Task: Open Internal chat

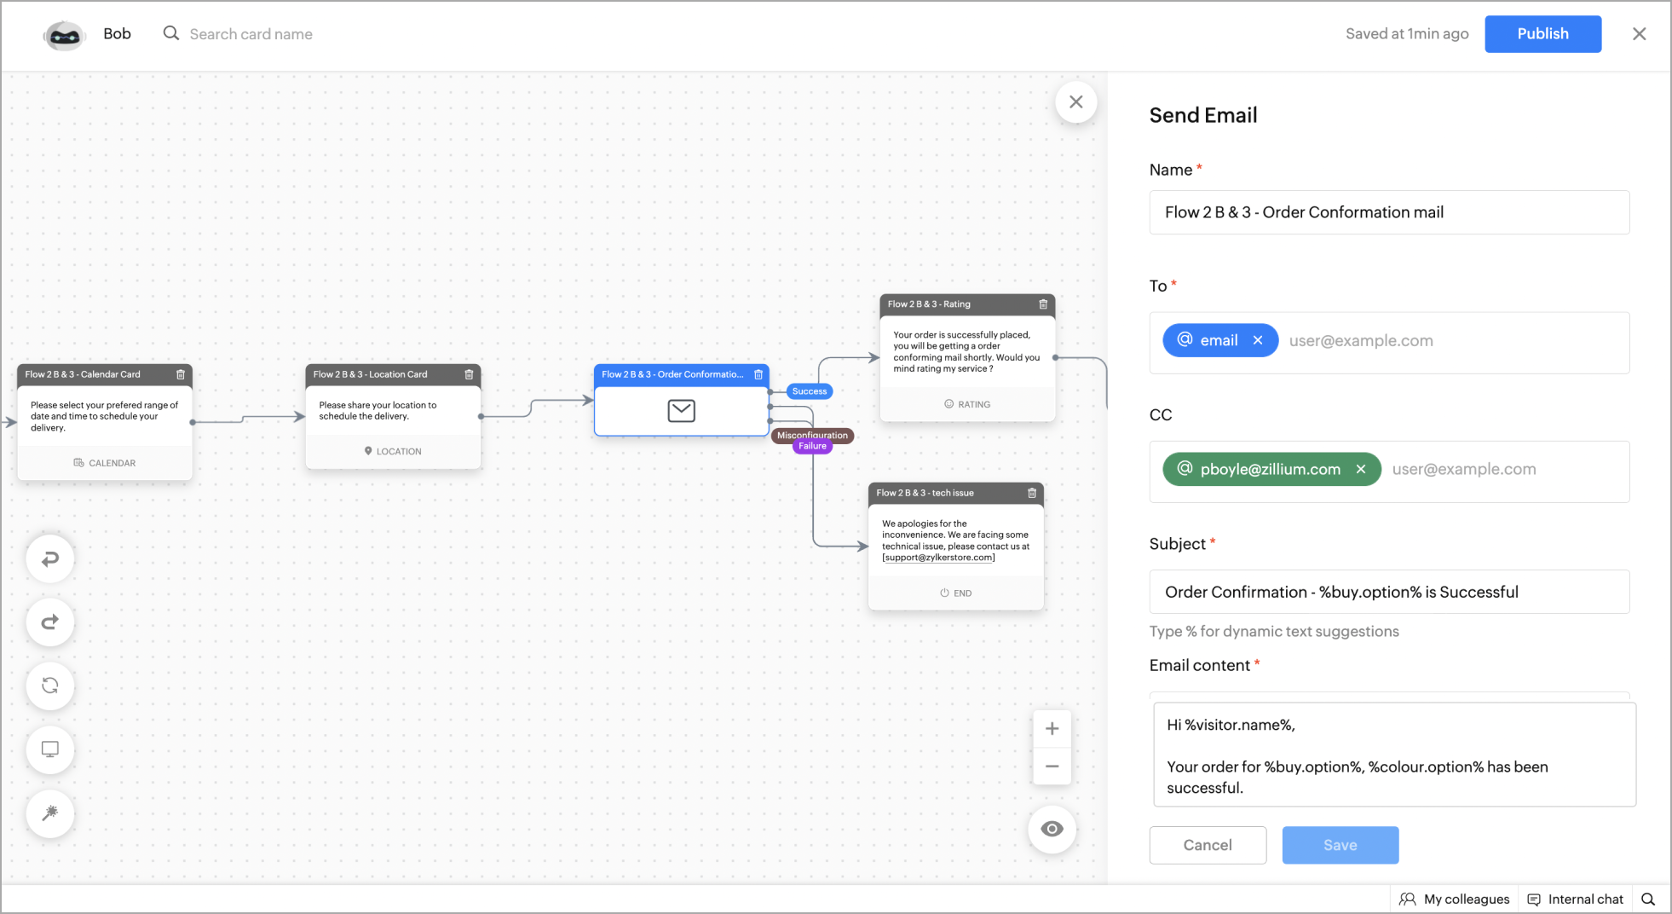Action: (1575, 900)
